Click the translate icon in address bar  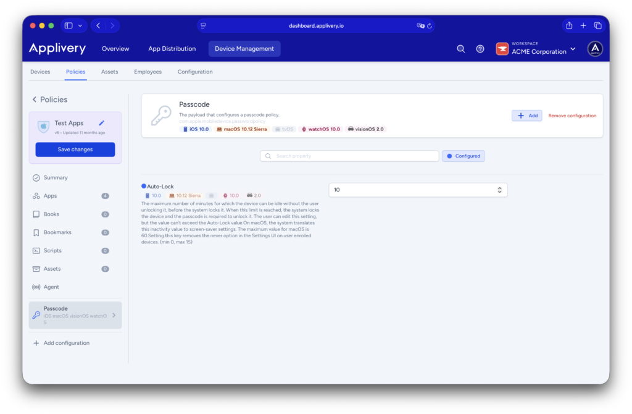[x=421, y=25]
